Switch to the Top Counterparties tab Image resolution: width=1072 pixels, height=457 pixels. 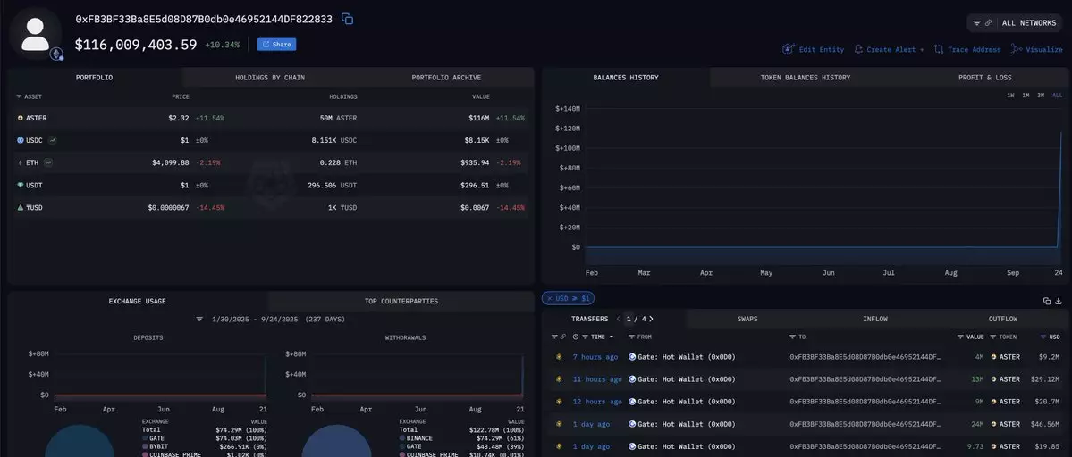coord(401,301)
